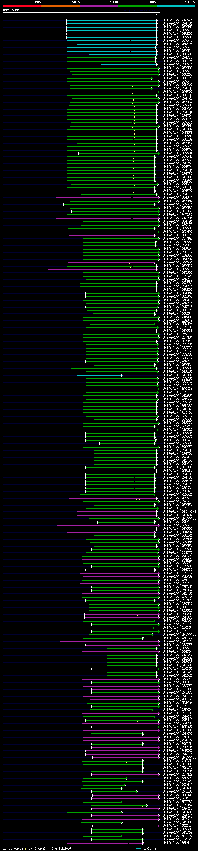The height and width of the screenshot is (851, 198).
Task: Open hit UniRef100_Q6V5D5
Action: click(178, 68)
